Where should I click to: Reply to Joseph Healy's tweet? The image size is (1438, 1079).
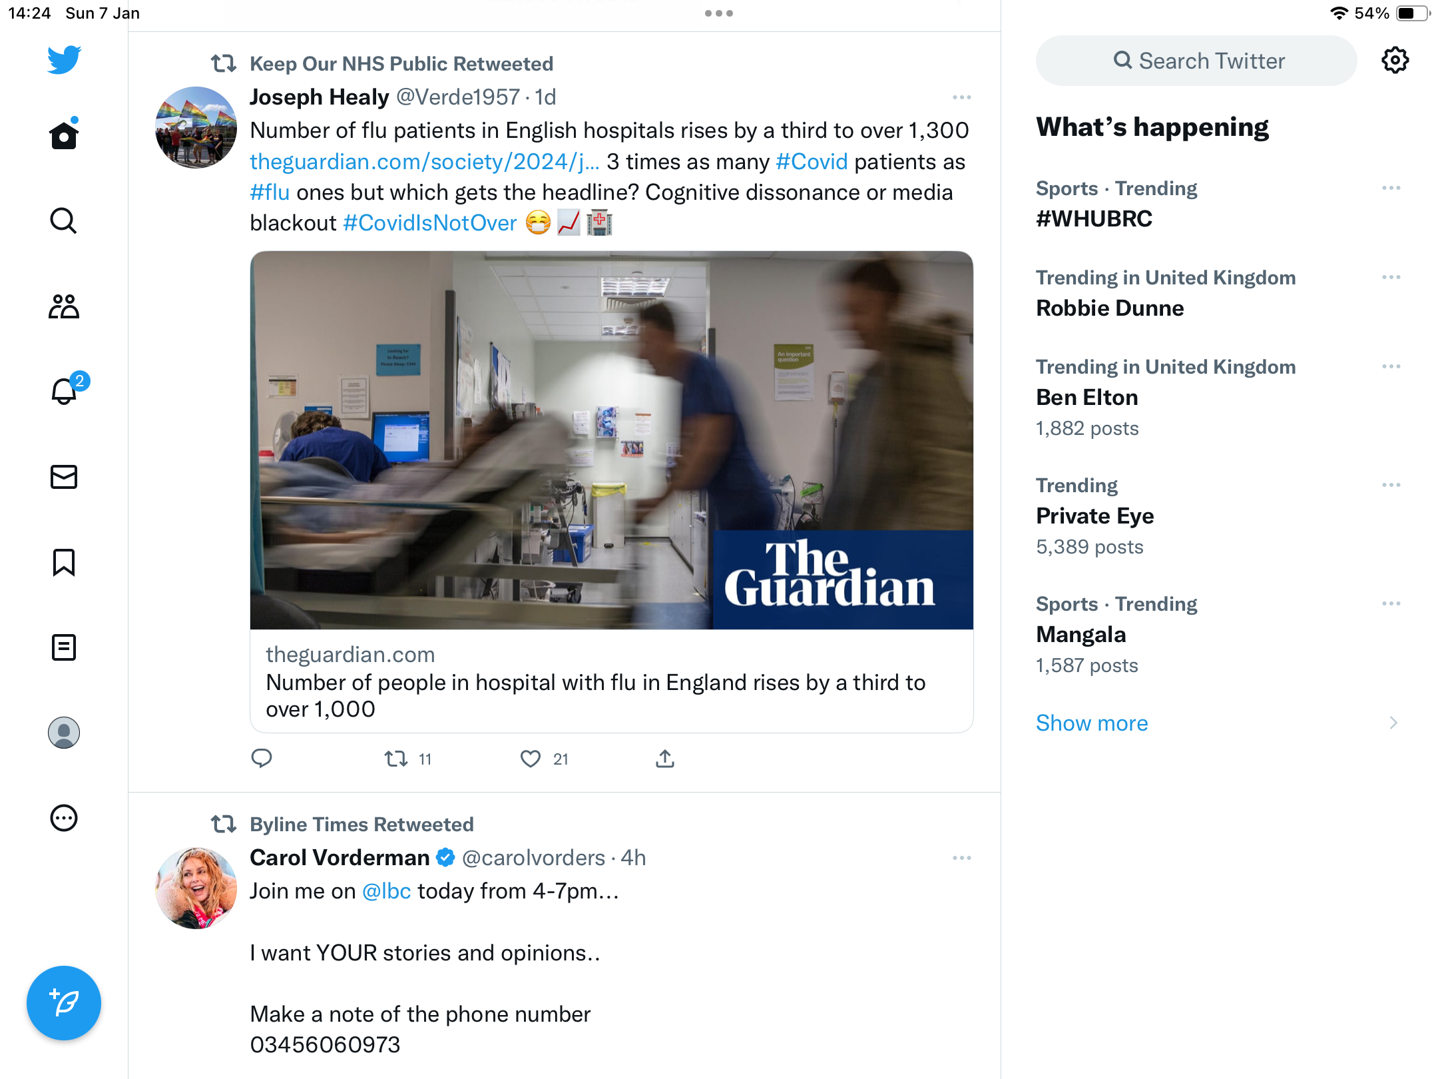pyautogui.click(x=262, y=758)
